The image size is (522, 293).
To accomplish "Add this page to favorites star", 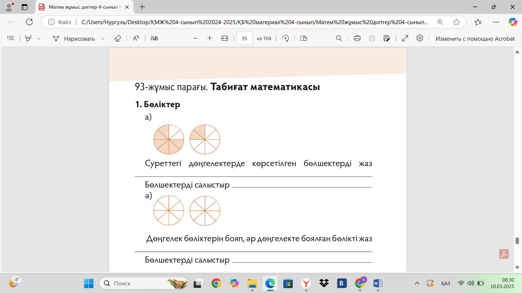I will (x=456, y=22).
